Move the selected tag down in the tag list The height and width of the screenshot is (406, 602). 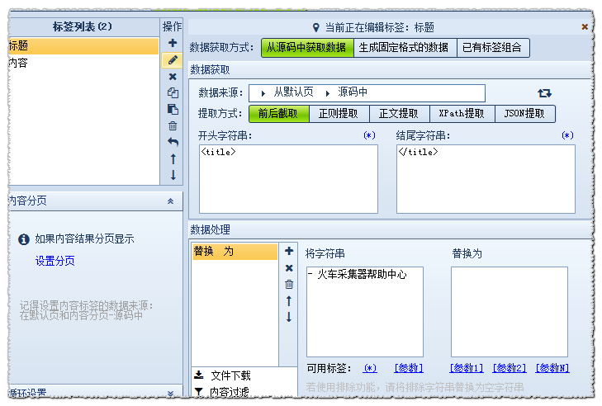[x=173, y=175]
